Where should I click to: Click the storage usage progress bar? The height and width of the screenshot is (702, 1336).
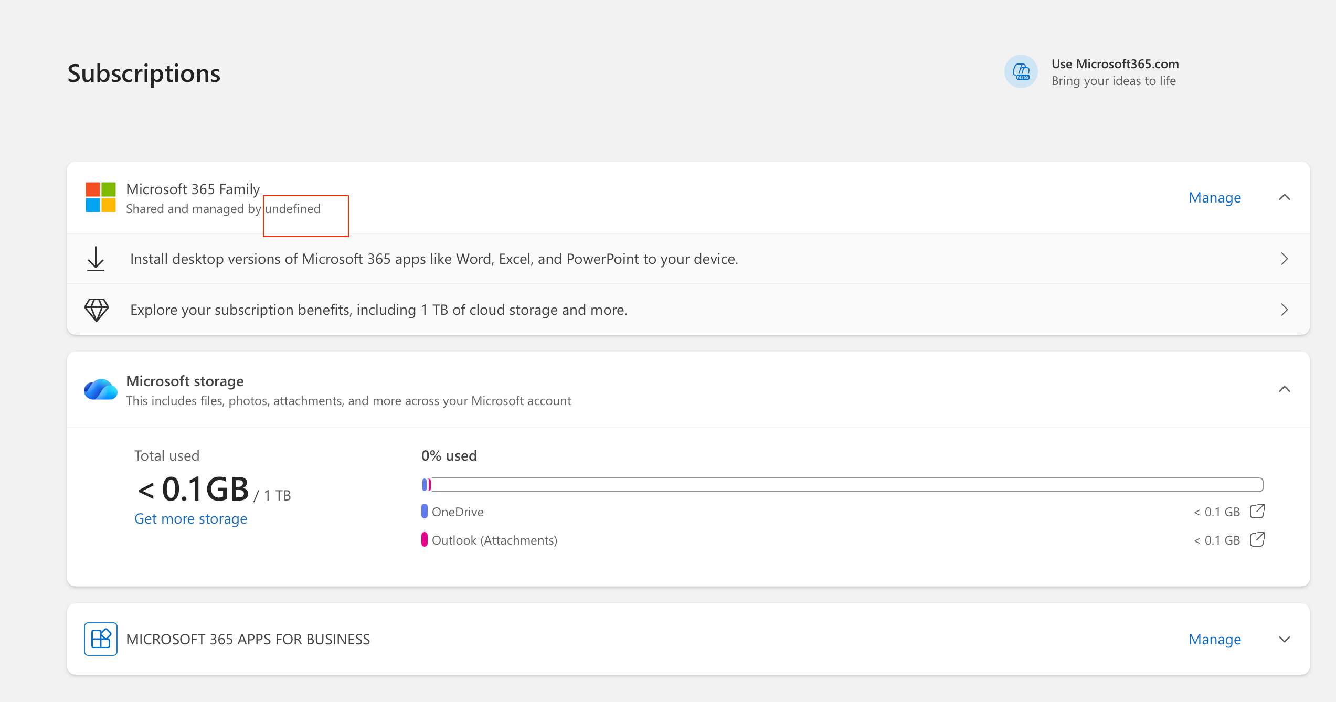click(x=842, y=484)
